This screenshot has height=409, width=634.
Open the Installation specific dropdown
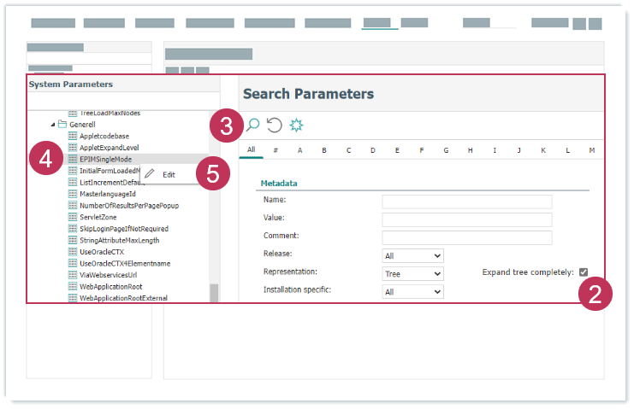pos(412,292)
